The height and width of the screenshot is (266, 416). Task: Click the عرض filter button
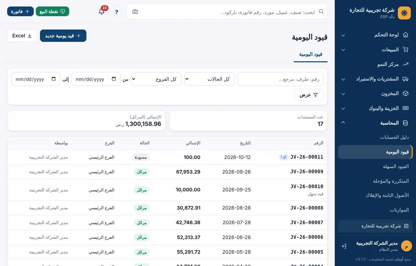tap(309, 95)
